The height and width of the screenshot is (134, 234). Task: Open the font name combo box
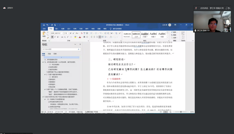coord(57,33)
